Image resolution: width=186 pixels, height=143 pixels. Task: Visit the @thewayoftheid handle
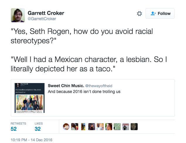99,86
